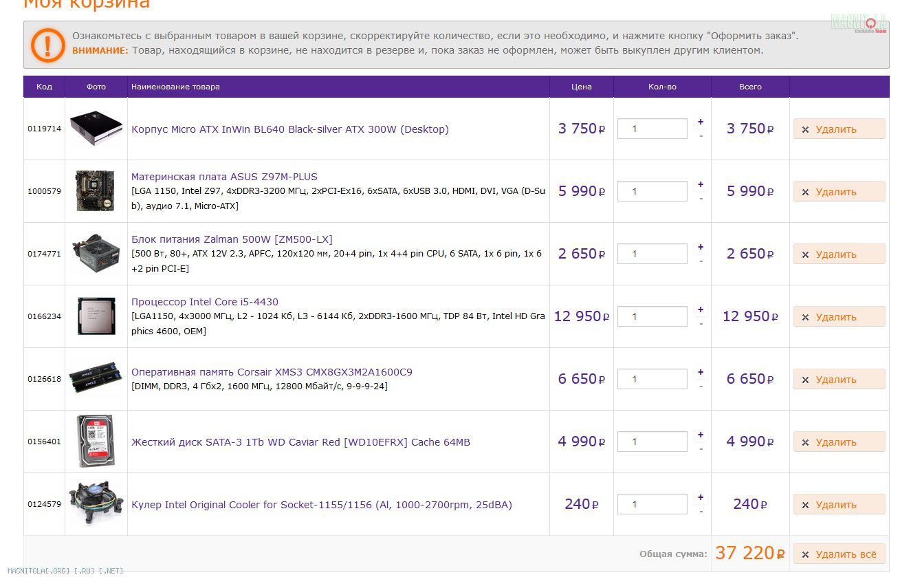
Task: Click the Код column header
Action: [44, 87]
